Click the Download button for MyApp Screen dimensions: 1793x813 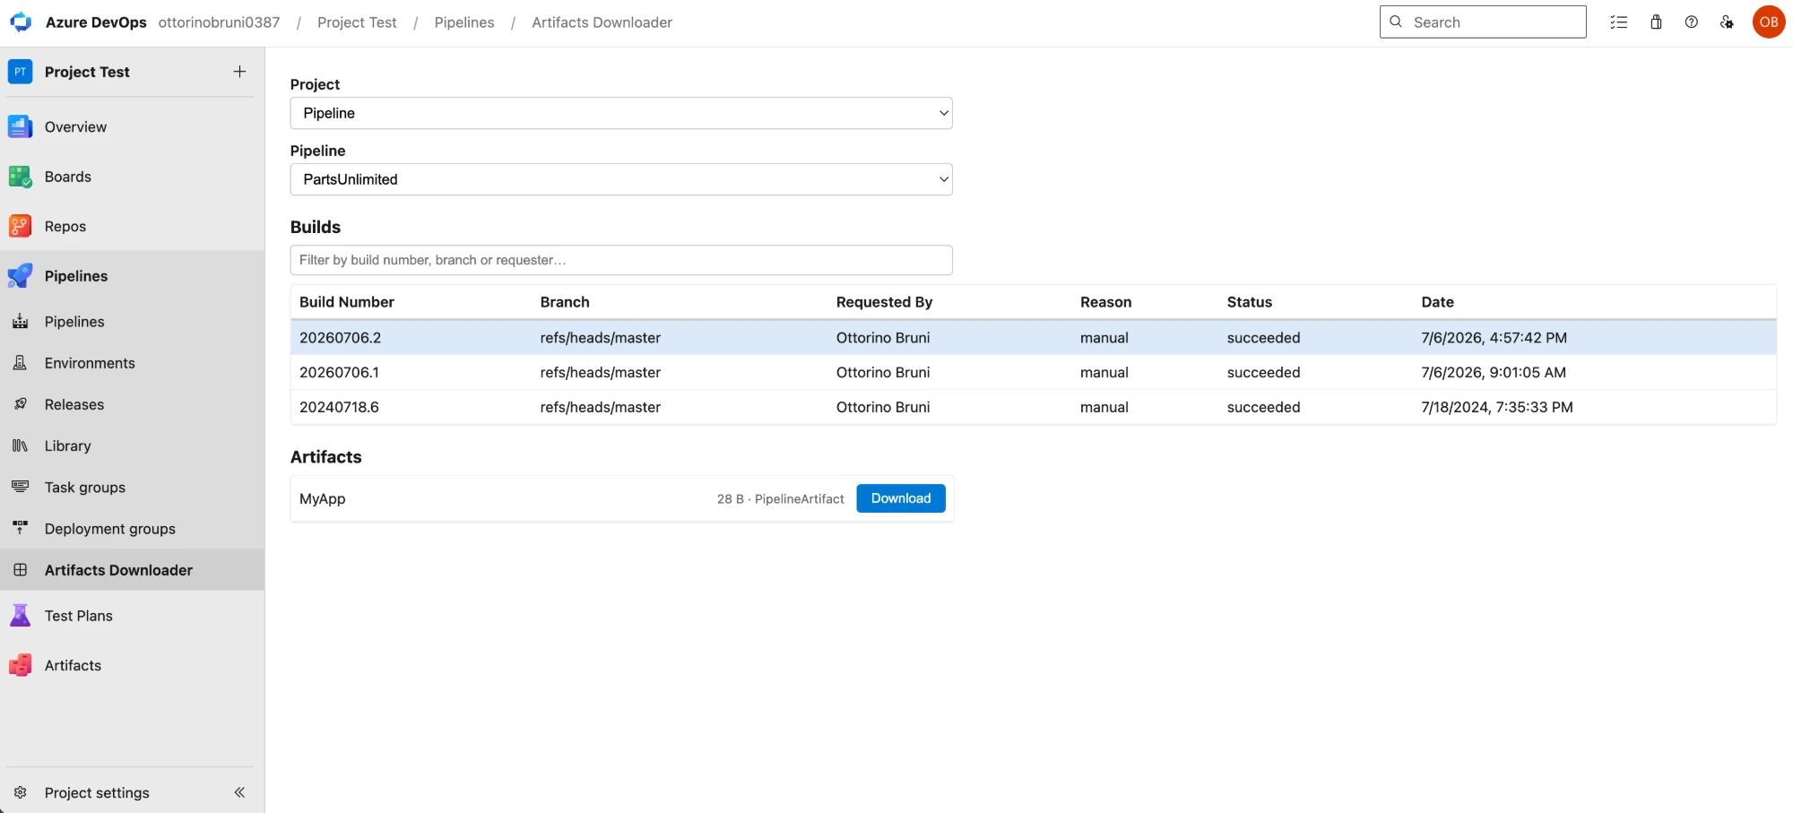901,498
